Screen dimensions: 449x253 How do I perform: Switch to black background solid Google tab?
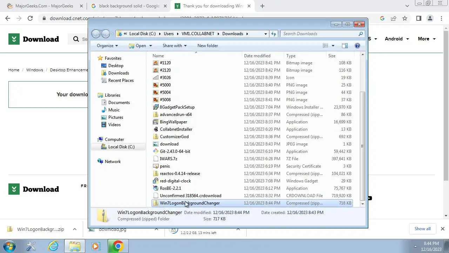tap(128, 6)
